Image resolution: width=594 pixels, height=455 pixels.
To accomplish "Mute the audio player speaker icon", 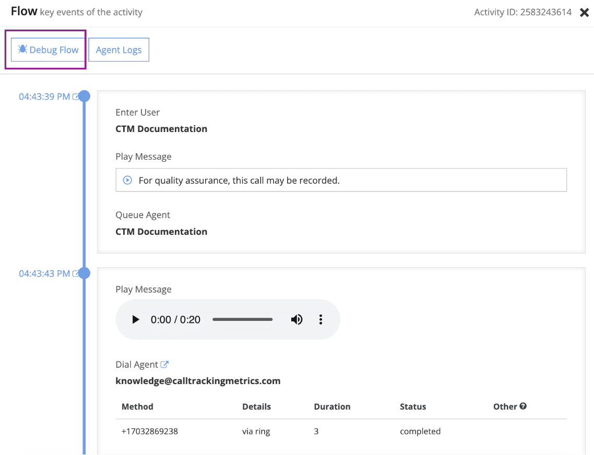I will 297,319.
